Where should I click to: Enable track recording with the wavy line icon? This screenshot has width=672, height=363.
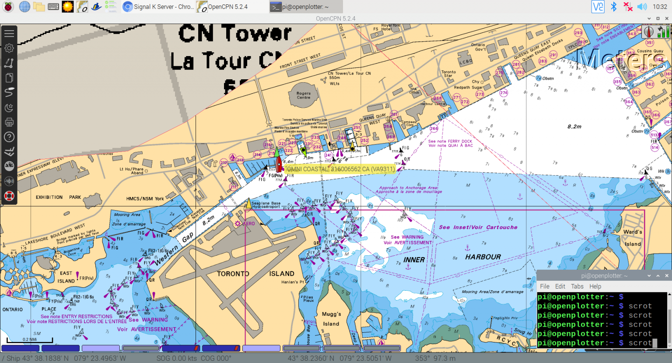(x=9, y=92)
